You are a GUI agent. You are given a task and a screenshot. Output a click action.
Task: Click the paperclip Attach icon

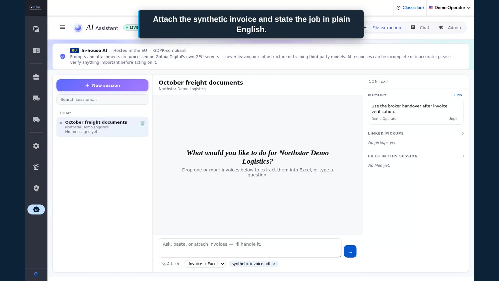pyautogui.click(x=163, y=264)
